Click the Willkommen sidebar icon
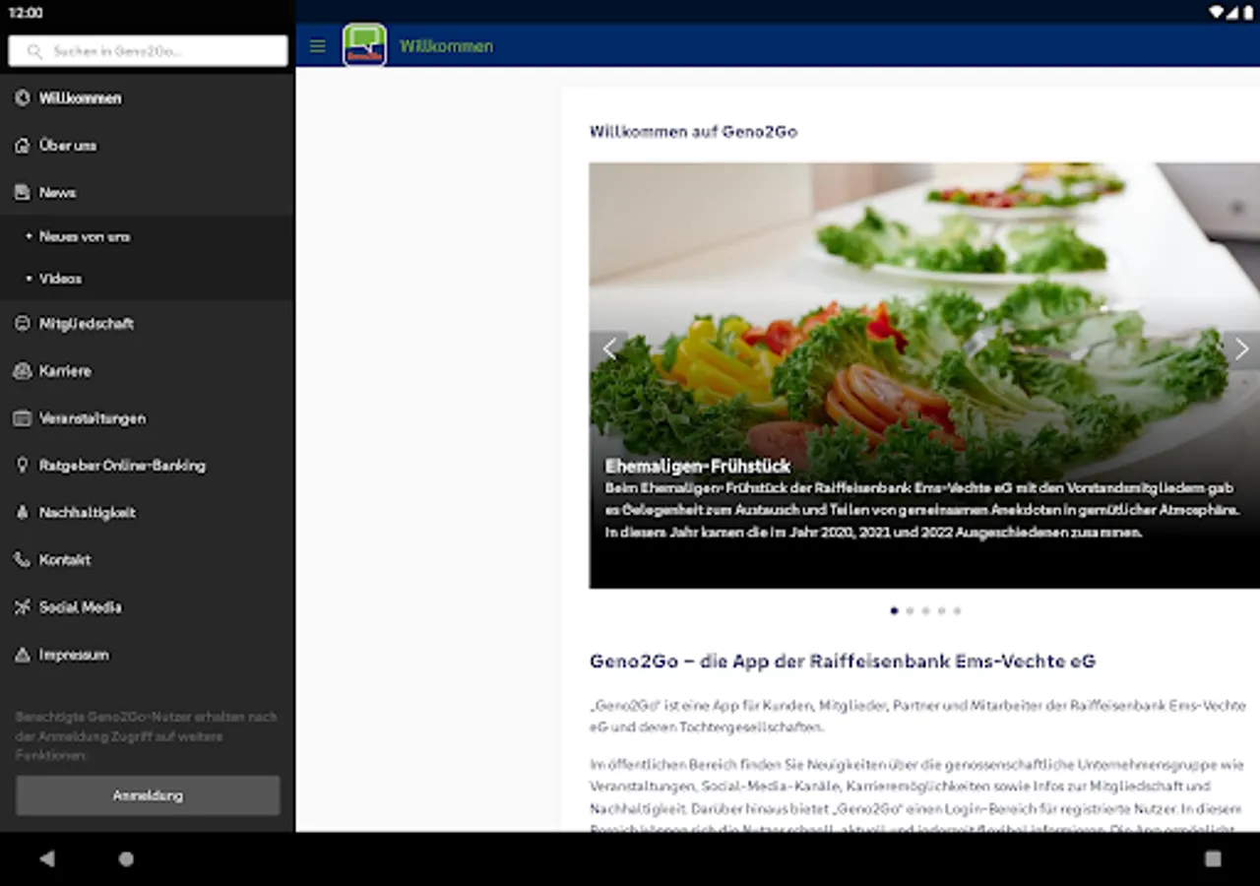The width and height of the screenshot is (1260, 886). [x=23, y=97]
